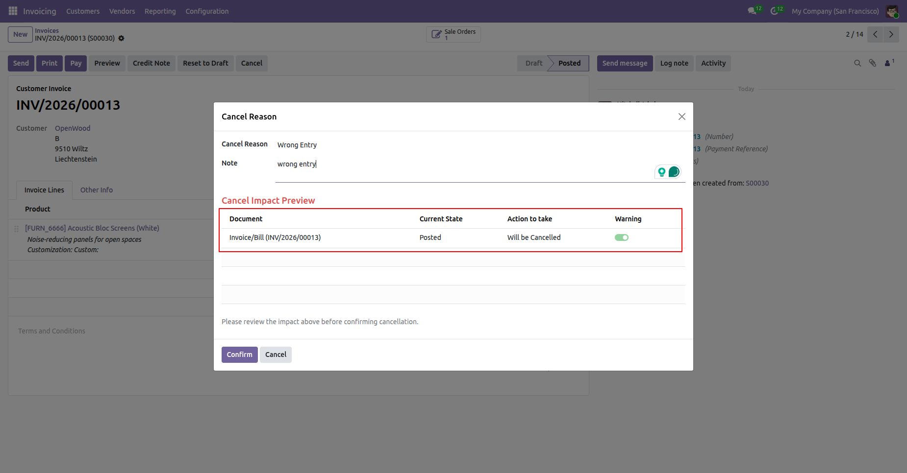Select the Draft status in the statusbar

pos(534,63)
